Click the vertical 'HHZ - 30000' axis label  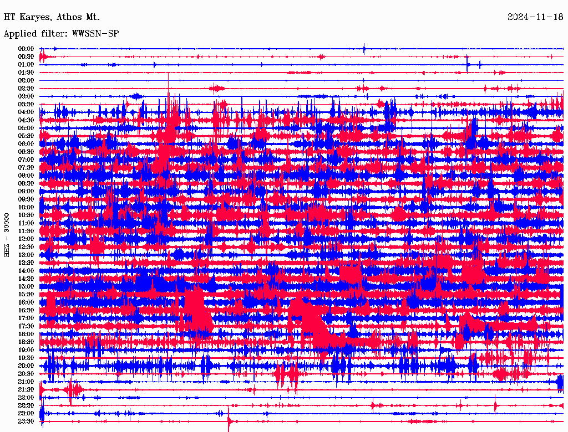pyautogui.click(x=7, y=235)
